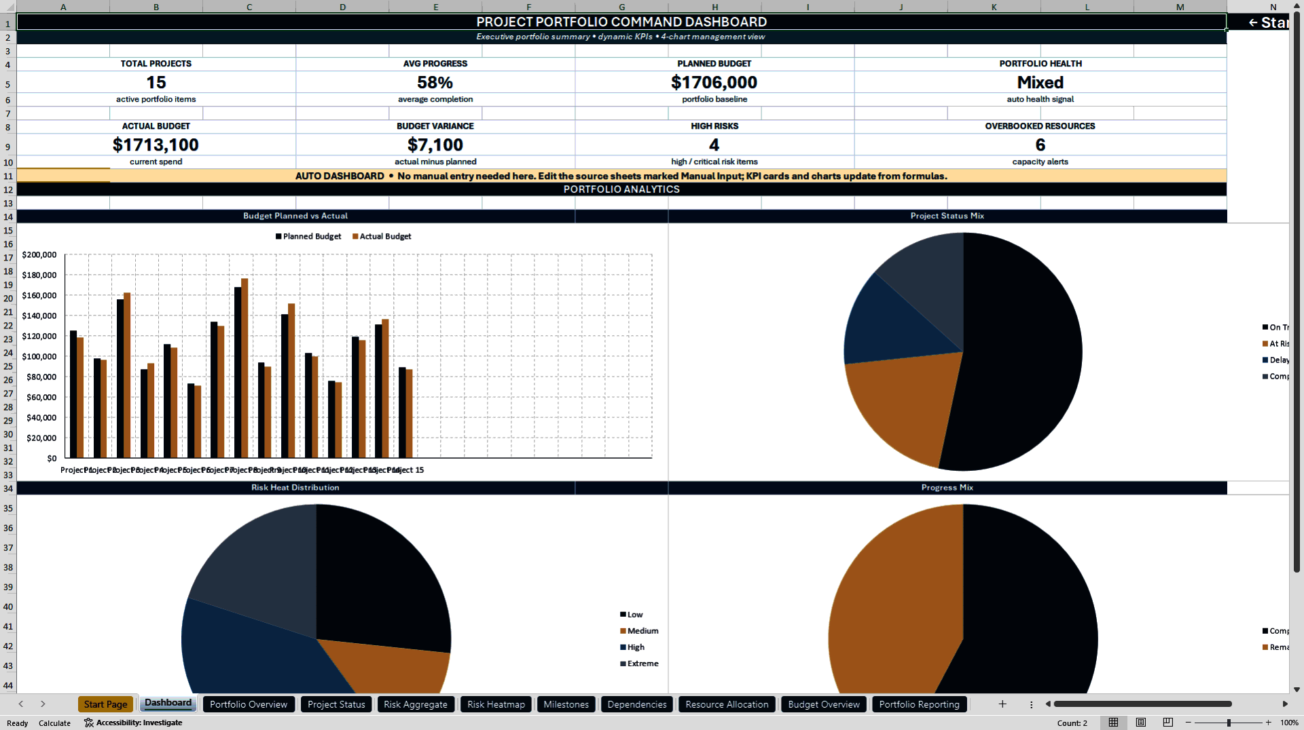Select Actual Budget value $1713,100
Screen dimensions: 1304x730
[156, 145]
